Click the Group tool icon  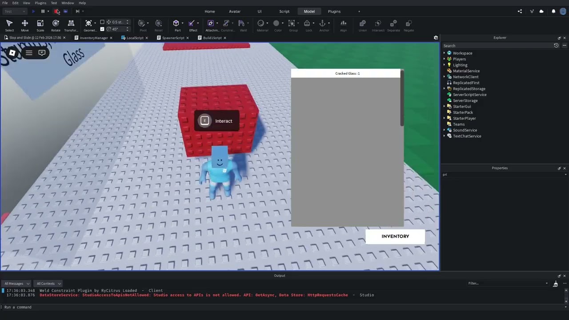pyautogui.click(x=292, y=23)
